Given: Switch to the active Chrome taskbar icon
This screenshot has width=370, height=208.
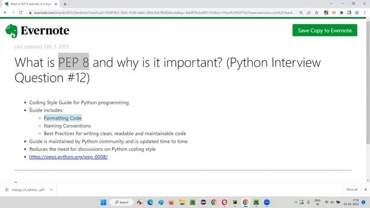Looking at the screenshot, I should 246,202.
